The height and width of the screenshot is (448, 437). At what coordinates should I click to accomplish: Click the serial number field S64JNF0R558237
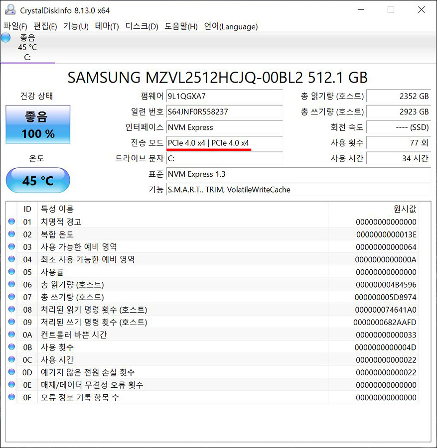(225, 112)
